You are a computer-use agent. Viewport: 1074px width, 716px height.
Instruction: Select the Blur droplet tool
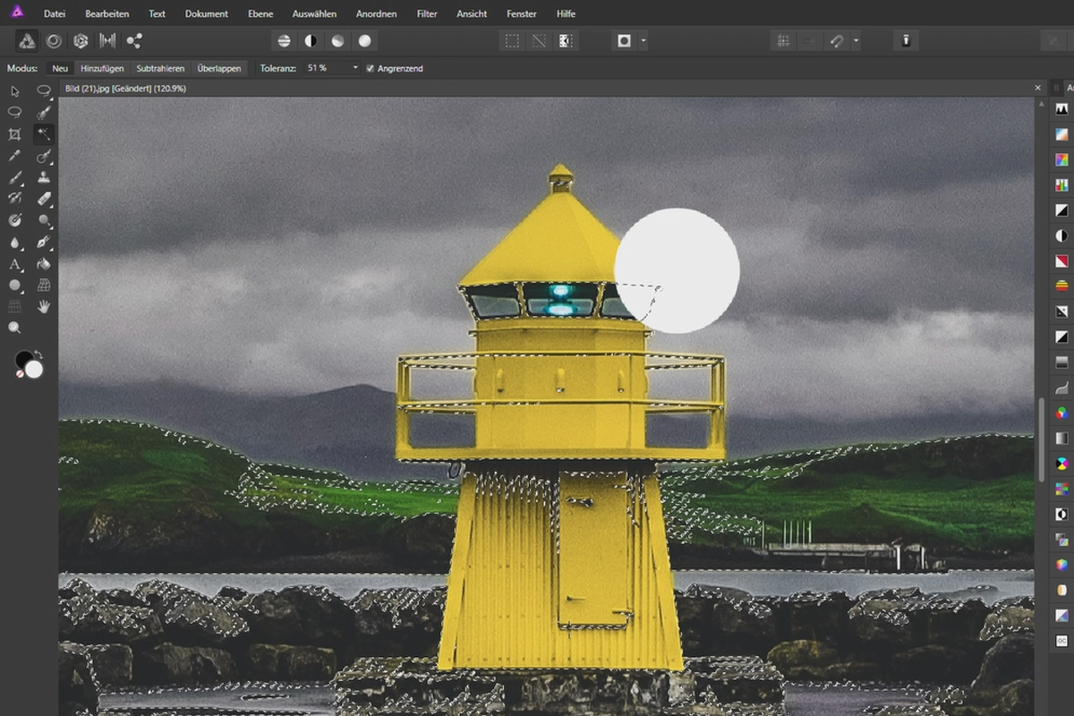pos(15,243)
